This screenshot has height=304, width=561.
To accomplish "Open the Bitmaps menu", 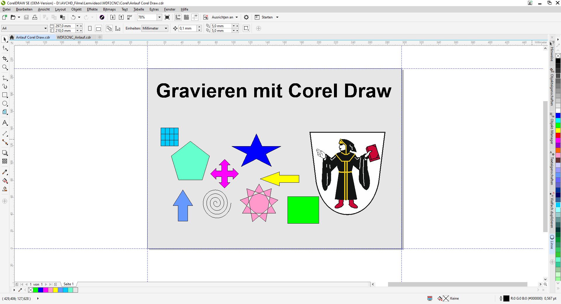I will point(109,9).
